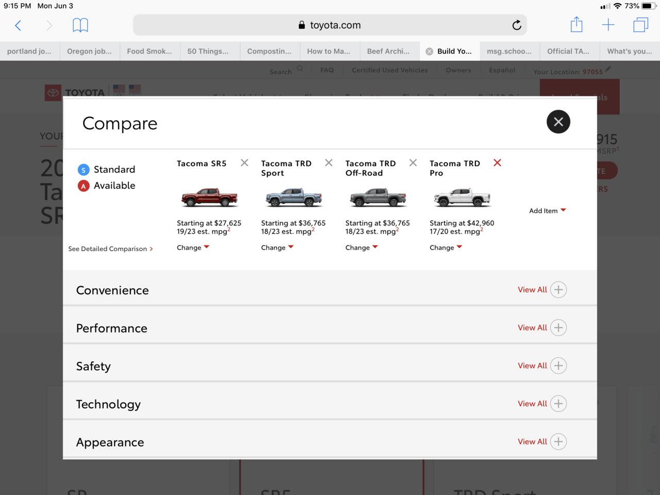
Task: Close the Build Yo... tab via its X
Action: 429,52
